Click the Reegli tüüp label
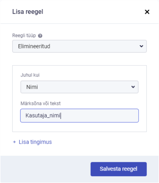 click(24, 36)
